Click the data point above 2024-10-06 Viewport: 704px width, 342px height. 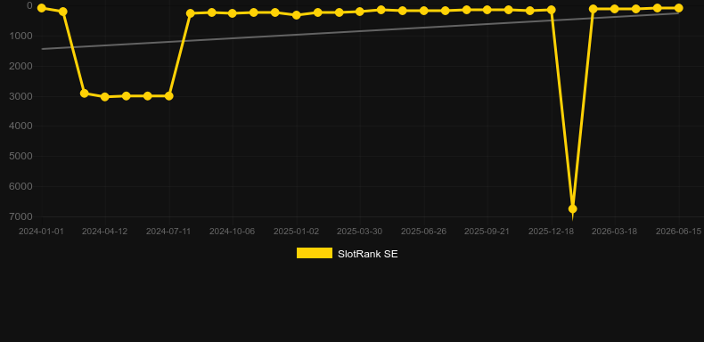click(232, 13)
